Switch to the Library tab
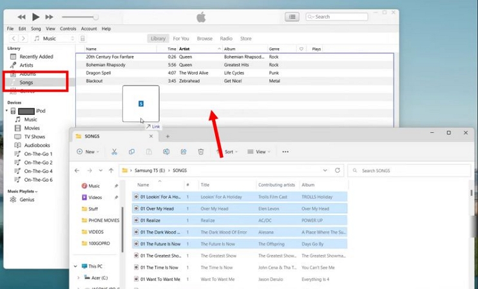The width and height of the screenshot is (478, 289). pos(158,39)
